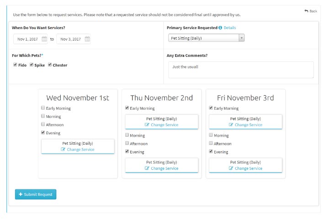Open the Pet Sitting (Daily) service dropdown
This screenshot has height=219, width=329.
[x=206, y=38]
